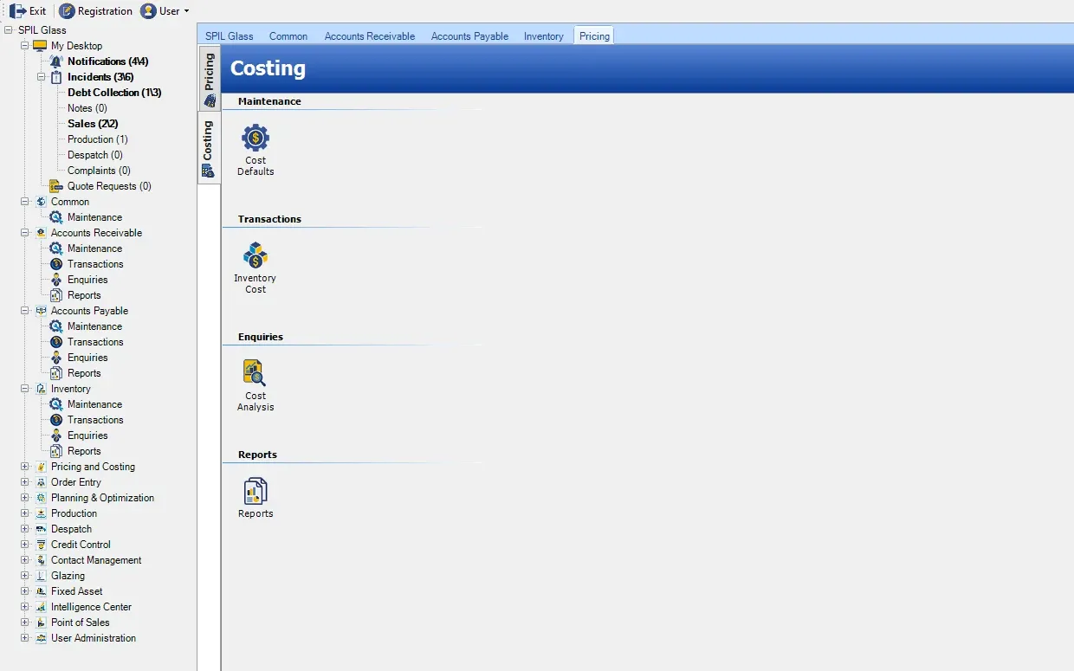Image resolution: width=1074 pixels, height=671 pixels.
Task: Switch to the Accounts Payable tab
Action: coord(469,36)
